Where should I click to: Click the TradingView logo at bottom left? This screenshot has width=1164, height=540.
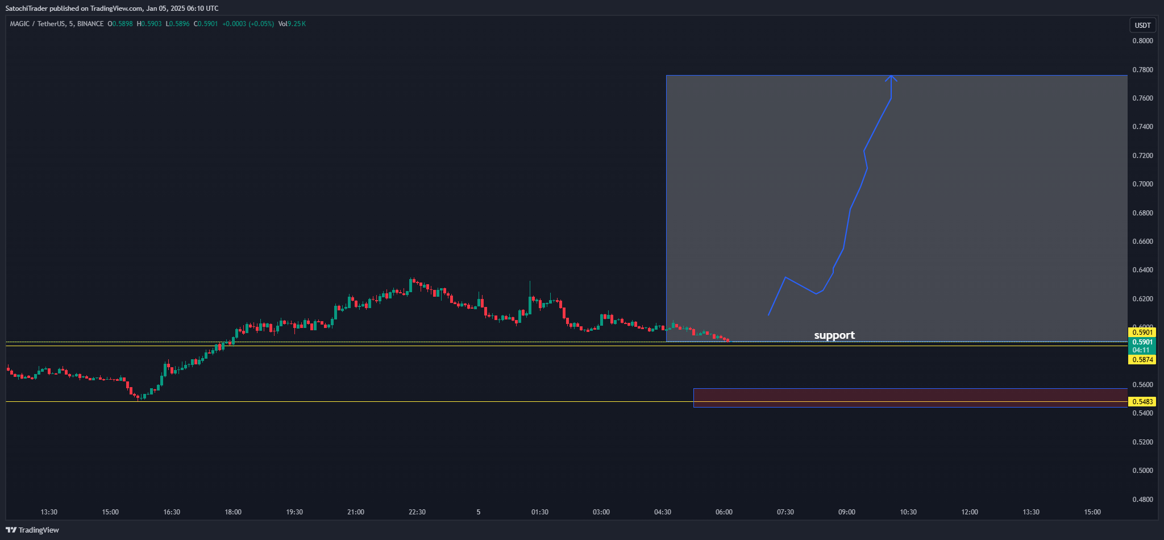pyautogui.click(x=32, y=530)
